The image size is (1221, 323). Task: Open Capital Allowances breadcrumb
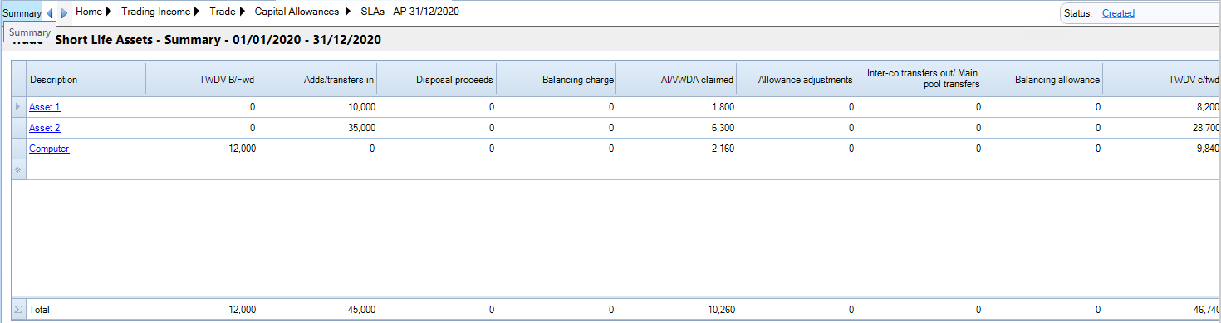click(297, 12)
